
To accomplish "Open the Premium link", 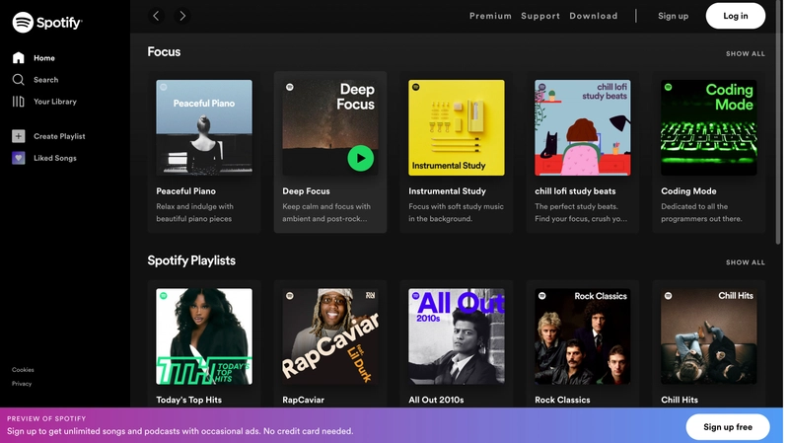I will pos(490,16).
